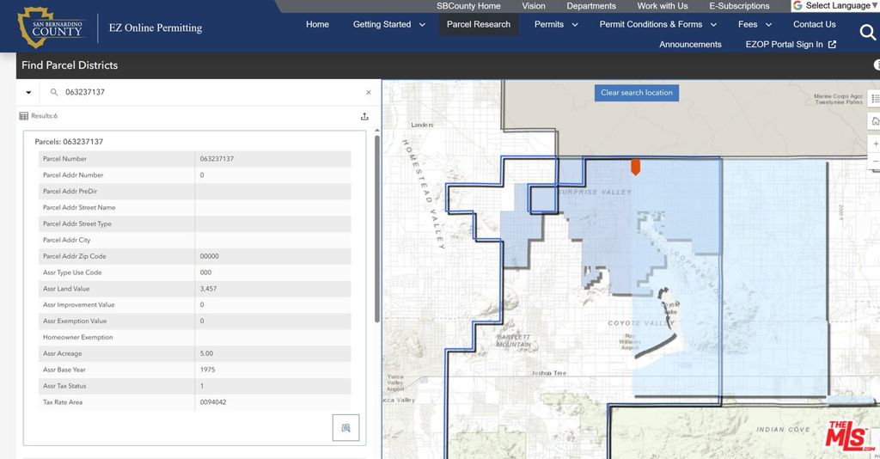Screen dimensions: 880x459
Task: Click the site search magnifier icon
Action: 867,33
